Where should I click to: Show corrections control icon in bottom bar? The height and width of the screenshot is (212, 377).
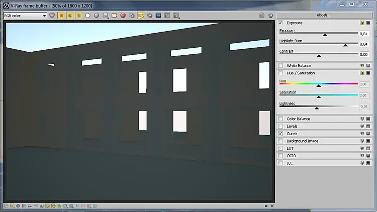point(6,206)
